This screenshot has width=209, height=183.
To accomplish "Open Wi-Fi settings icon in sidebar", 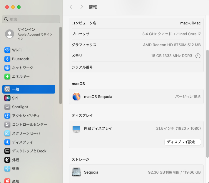I will coord(7,50).
